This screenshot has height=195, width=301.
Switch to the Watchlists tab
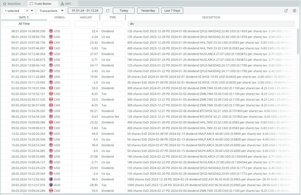click(x=14, y=4)
